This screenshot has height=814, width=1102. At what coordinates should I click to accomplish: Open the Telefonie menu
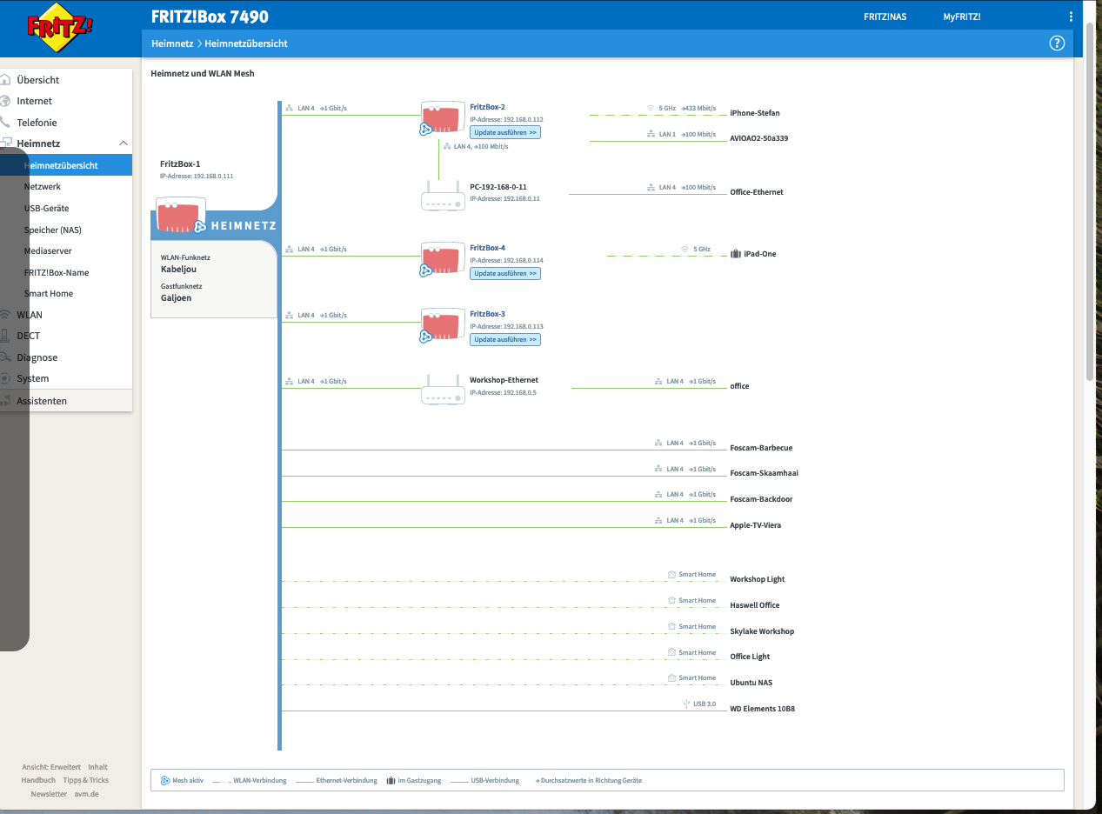pyautogui.click(x=37, y=123)
